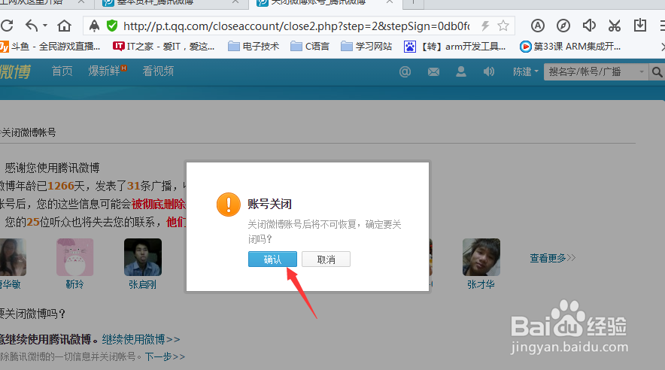This screenshot has height=370, width=665.
Task: Open 电子技术 bookmark folder
Action: tap(254, 46)
